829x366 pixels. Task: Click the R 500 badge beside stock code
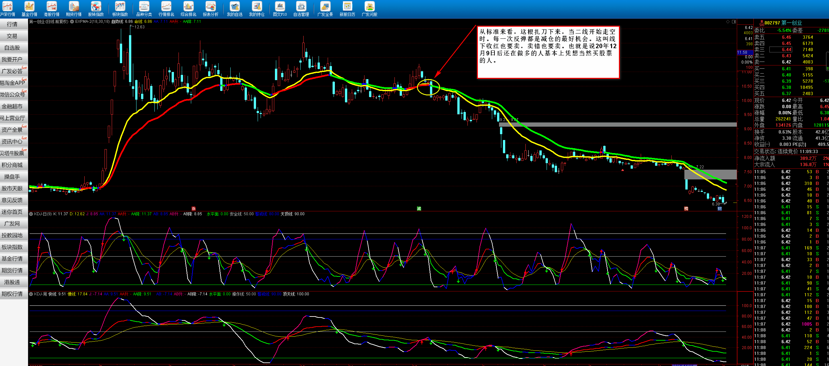[762, 23]
